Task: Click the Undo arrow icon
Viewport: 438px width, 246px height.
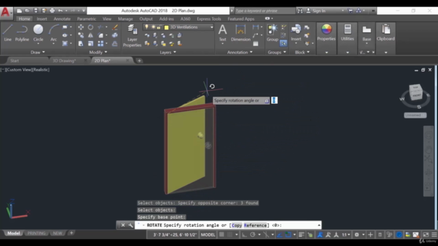Action: [60, 11]
